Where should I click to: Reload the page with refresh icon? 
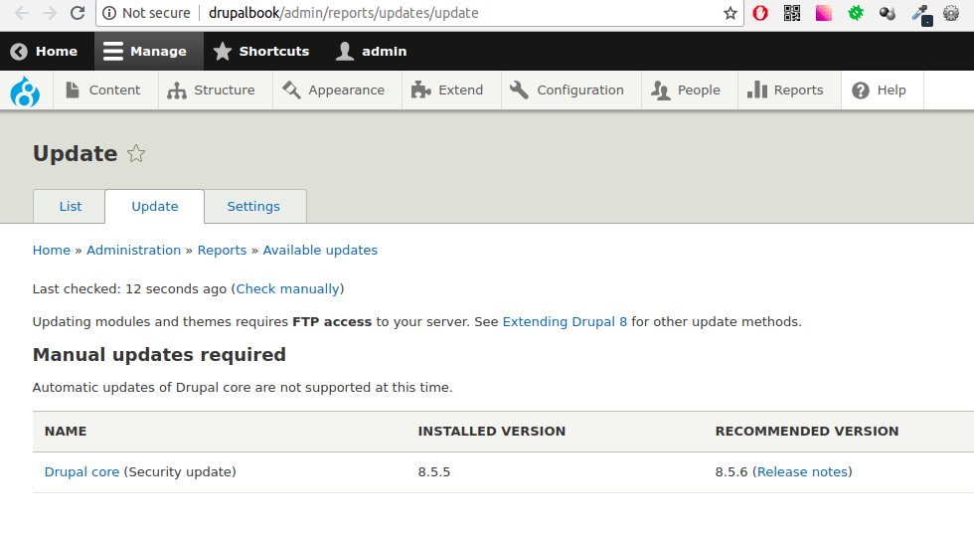pyautogui.click(x=78, y=13)
